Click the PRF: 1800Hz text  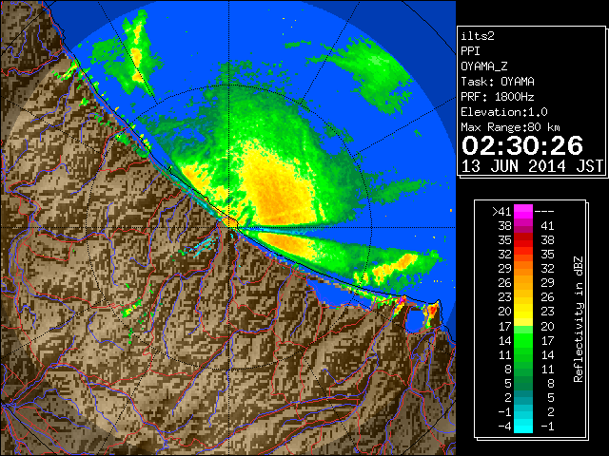[498, 97]
